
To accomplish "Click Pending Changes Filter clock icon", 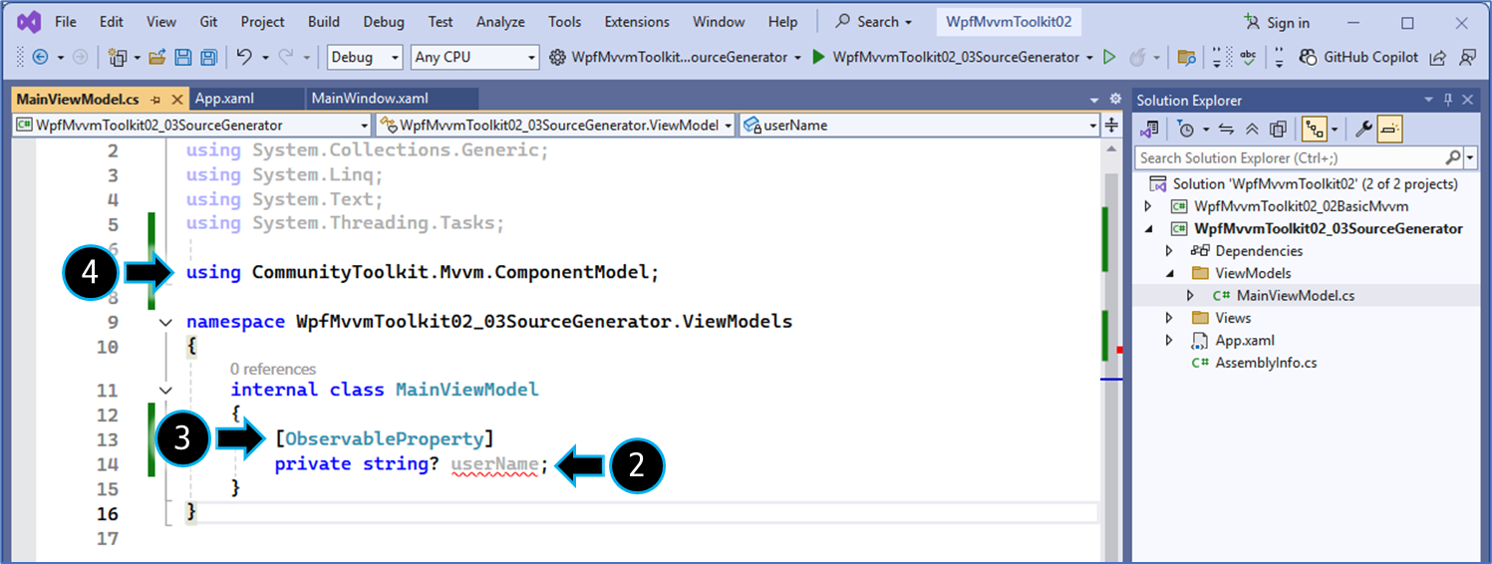I will tap(1185, 129).
